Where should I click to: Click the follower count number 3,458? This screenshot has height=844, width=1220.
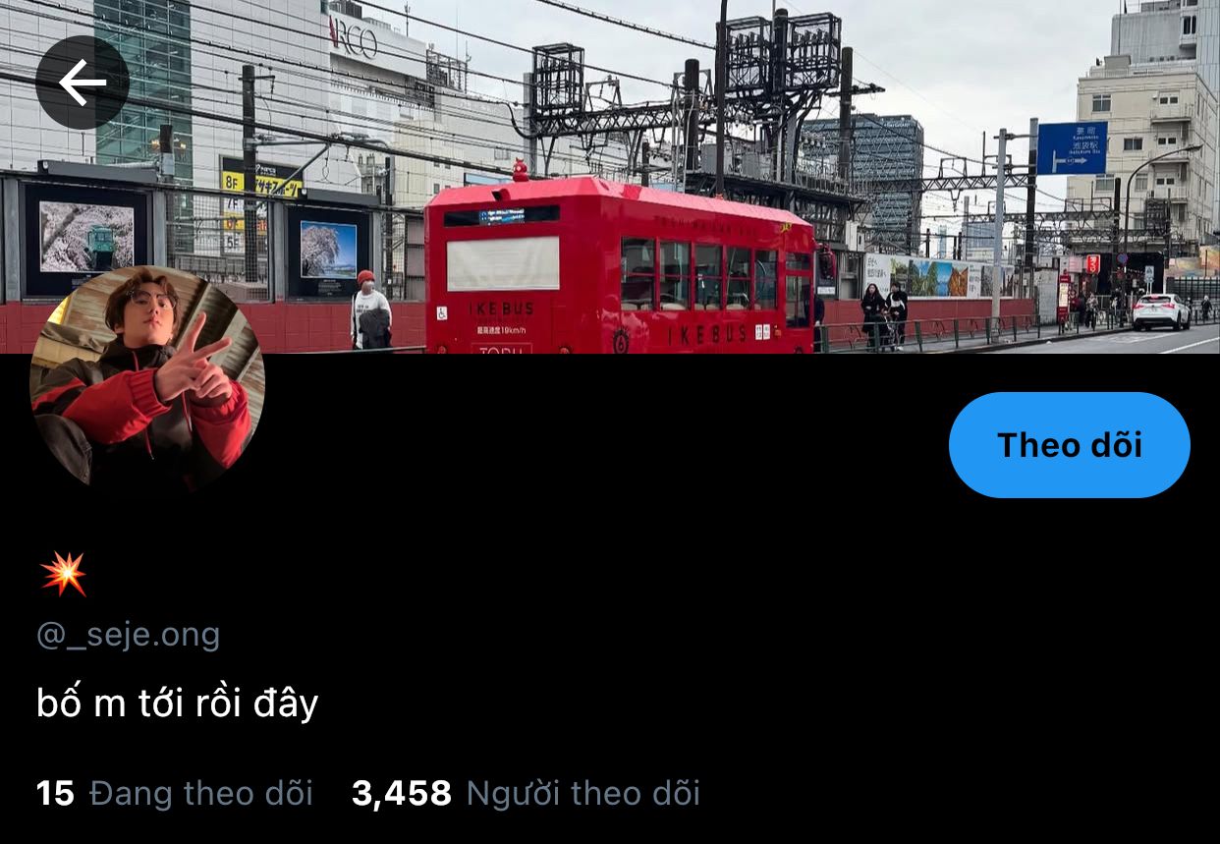click(x=402, y=793)
